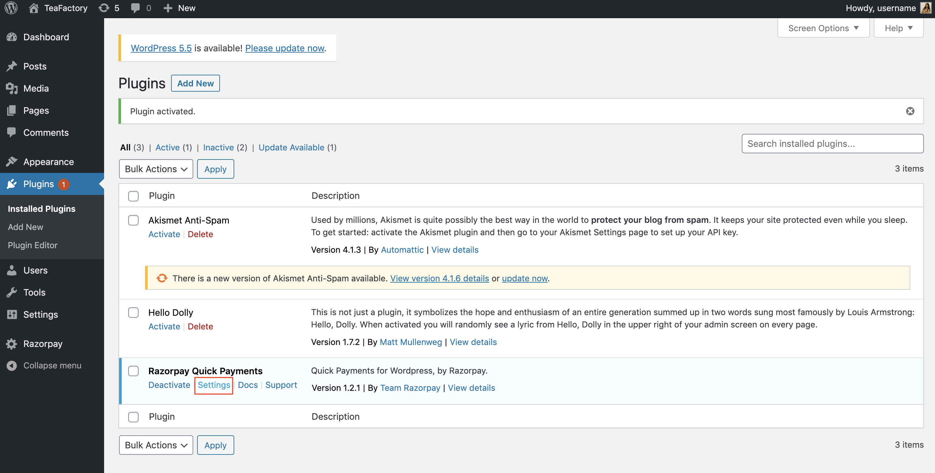
Task: Click the top Apply button
Action: tap(215, 169)
